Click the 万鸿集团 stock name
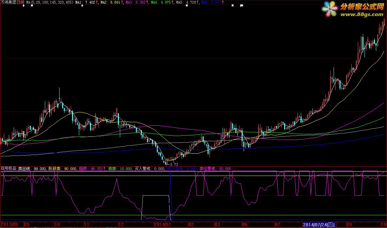Image resolution: width=387 pixels, height=228 pixels. 9,2
